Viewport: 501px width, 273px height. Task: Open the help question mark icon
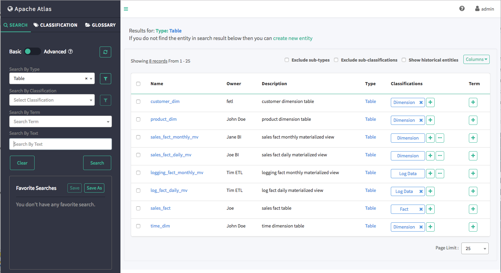coord(462,9)
